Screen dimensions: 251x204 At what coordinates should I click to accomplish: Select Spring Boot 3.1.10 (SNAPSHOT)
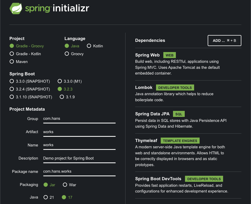(x=31, y=97)
